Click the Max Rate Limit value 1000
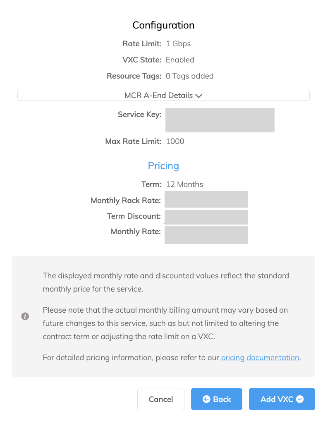Screen dimensions: 330x426 175,141
